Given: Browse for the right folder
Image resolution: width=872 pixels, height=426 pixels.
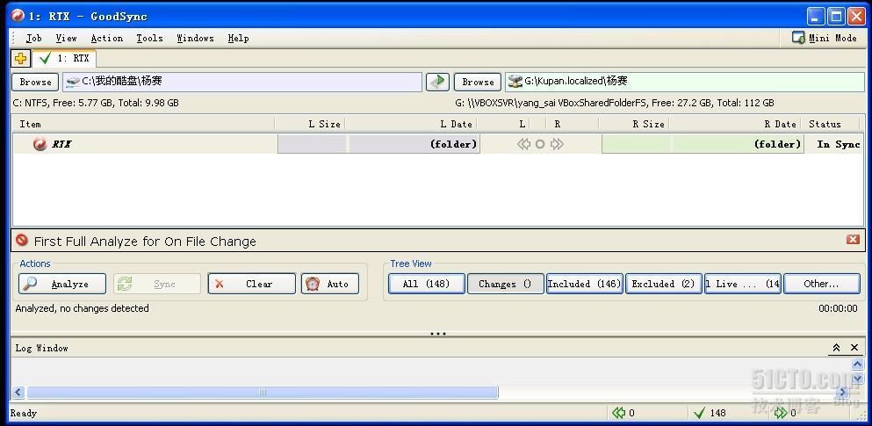Looking at the screenshot, I should [x=478, y=82].
